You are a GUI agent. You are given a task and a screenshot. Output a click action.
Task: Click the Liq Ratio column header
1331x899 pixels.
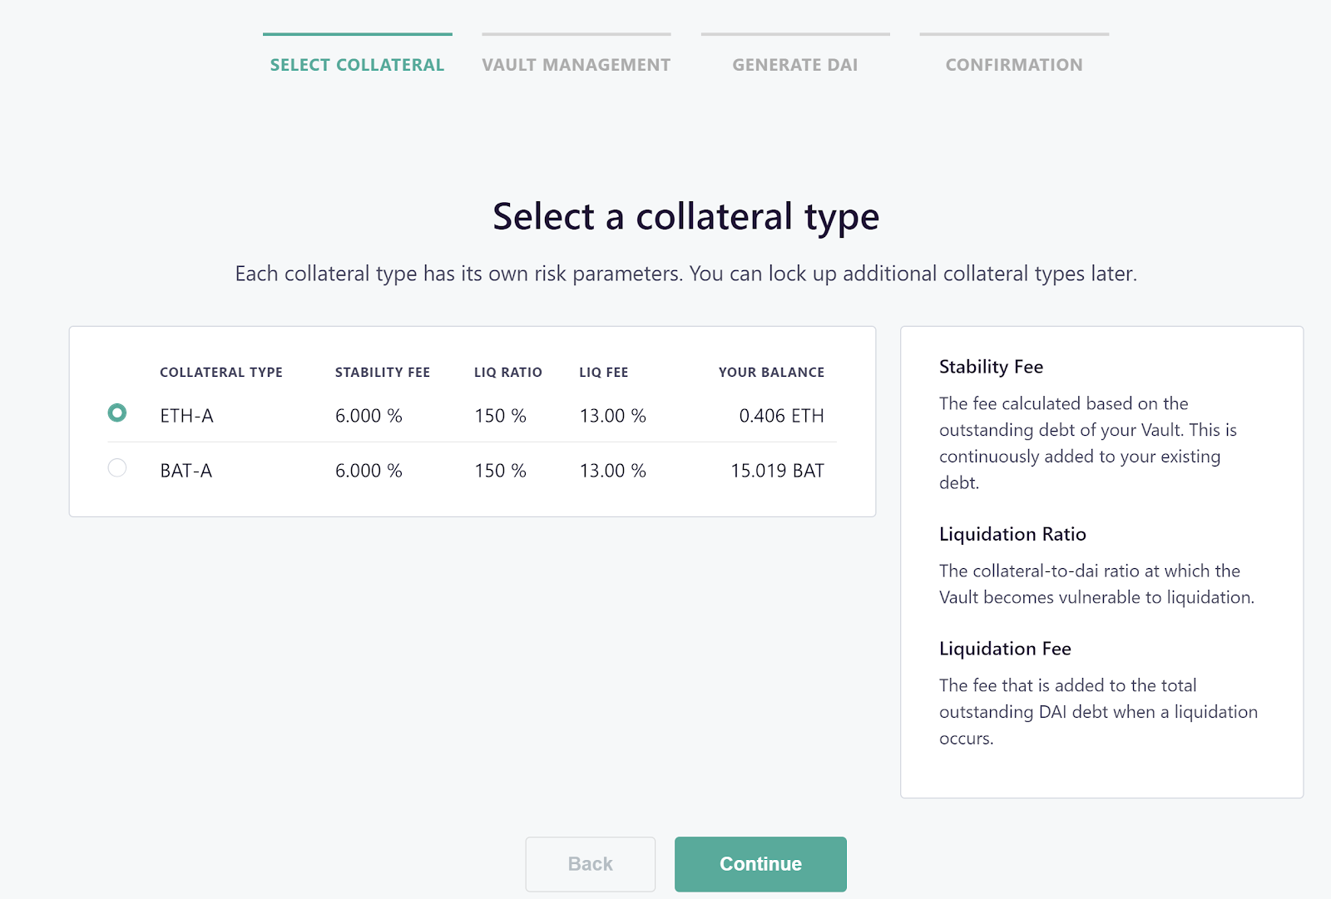click(507, 373)
